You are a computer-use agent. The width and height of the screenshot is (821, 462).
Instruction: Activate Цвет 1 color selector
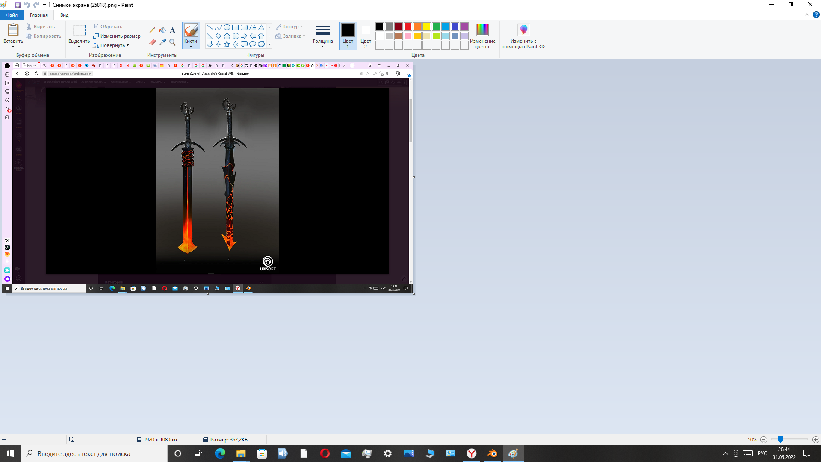348,35
